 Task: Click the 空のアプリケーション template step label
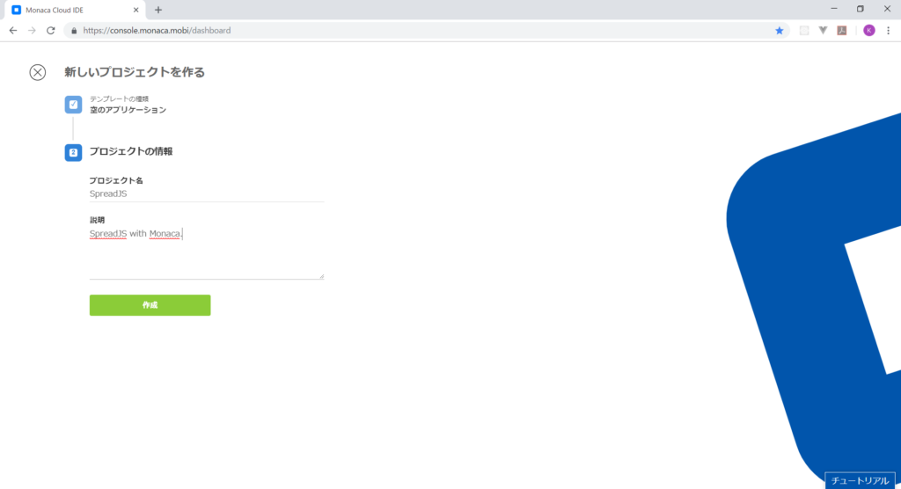point(128,110)
